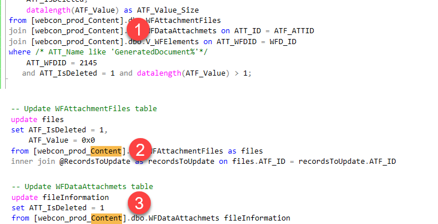Click WFD_ID in the join condition
Screen dimensions: 438x224
point(283,42)
